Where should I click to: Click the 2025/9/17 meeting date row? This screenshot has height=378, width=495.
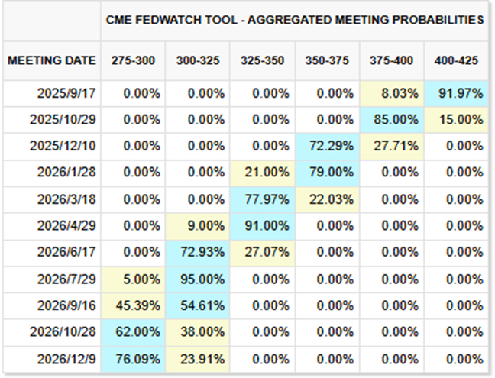tap(66, 94)
